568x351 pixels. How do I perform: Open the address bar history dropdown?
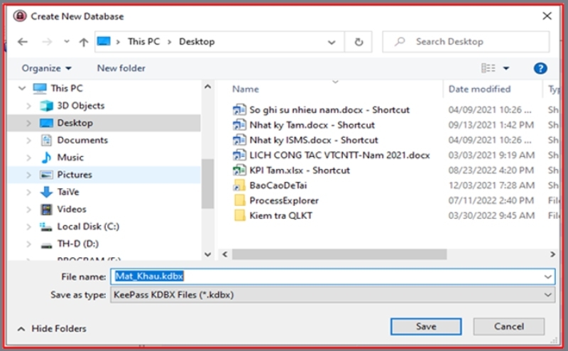click(x=332, y=42)
